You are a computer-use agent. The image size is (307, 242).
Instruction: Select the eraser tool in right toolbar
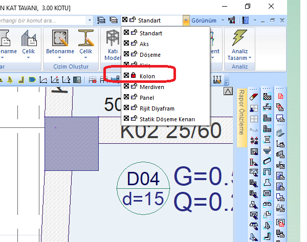pyautogui.click(x=254, y=97)
